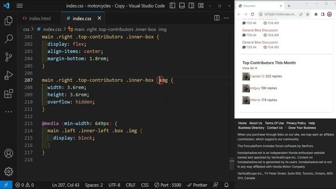Open editor More Actions ellipsis

tap(226, 18)
